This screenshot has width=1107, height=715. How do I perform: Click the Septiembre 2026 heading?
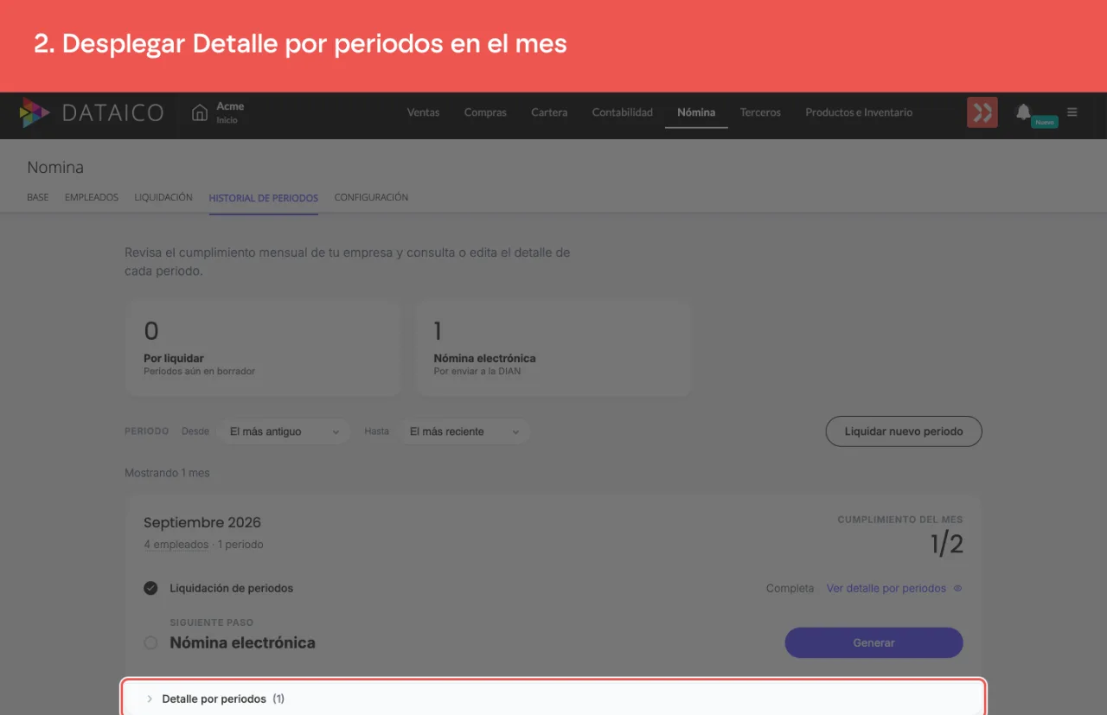click(202, 522)
